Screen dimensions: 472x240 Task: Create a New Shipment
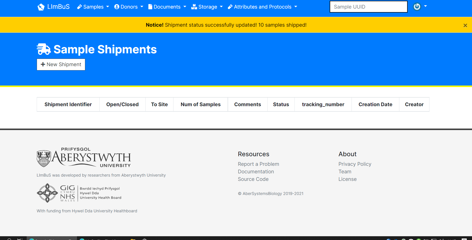[61, 64]
